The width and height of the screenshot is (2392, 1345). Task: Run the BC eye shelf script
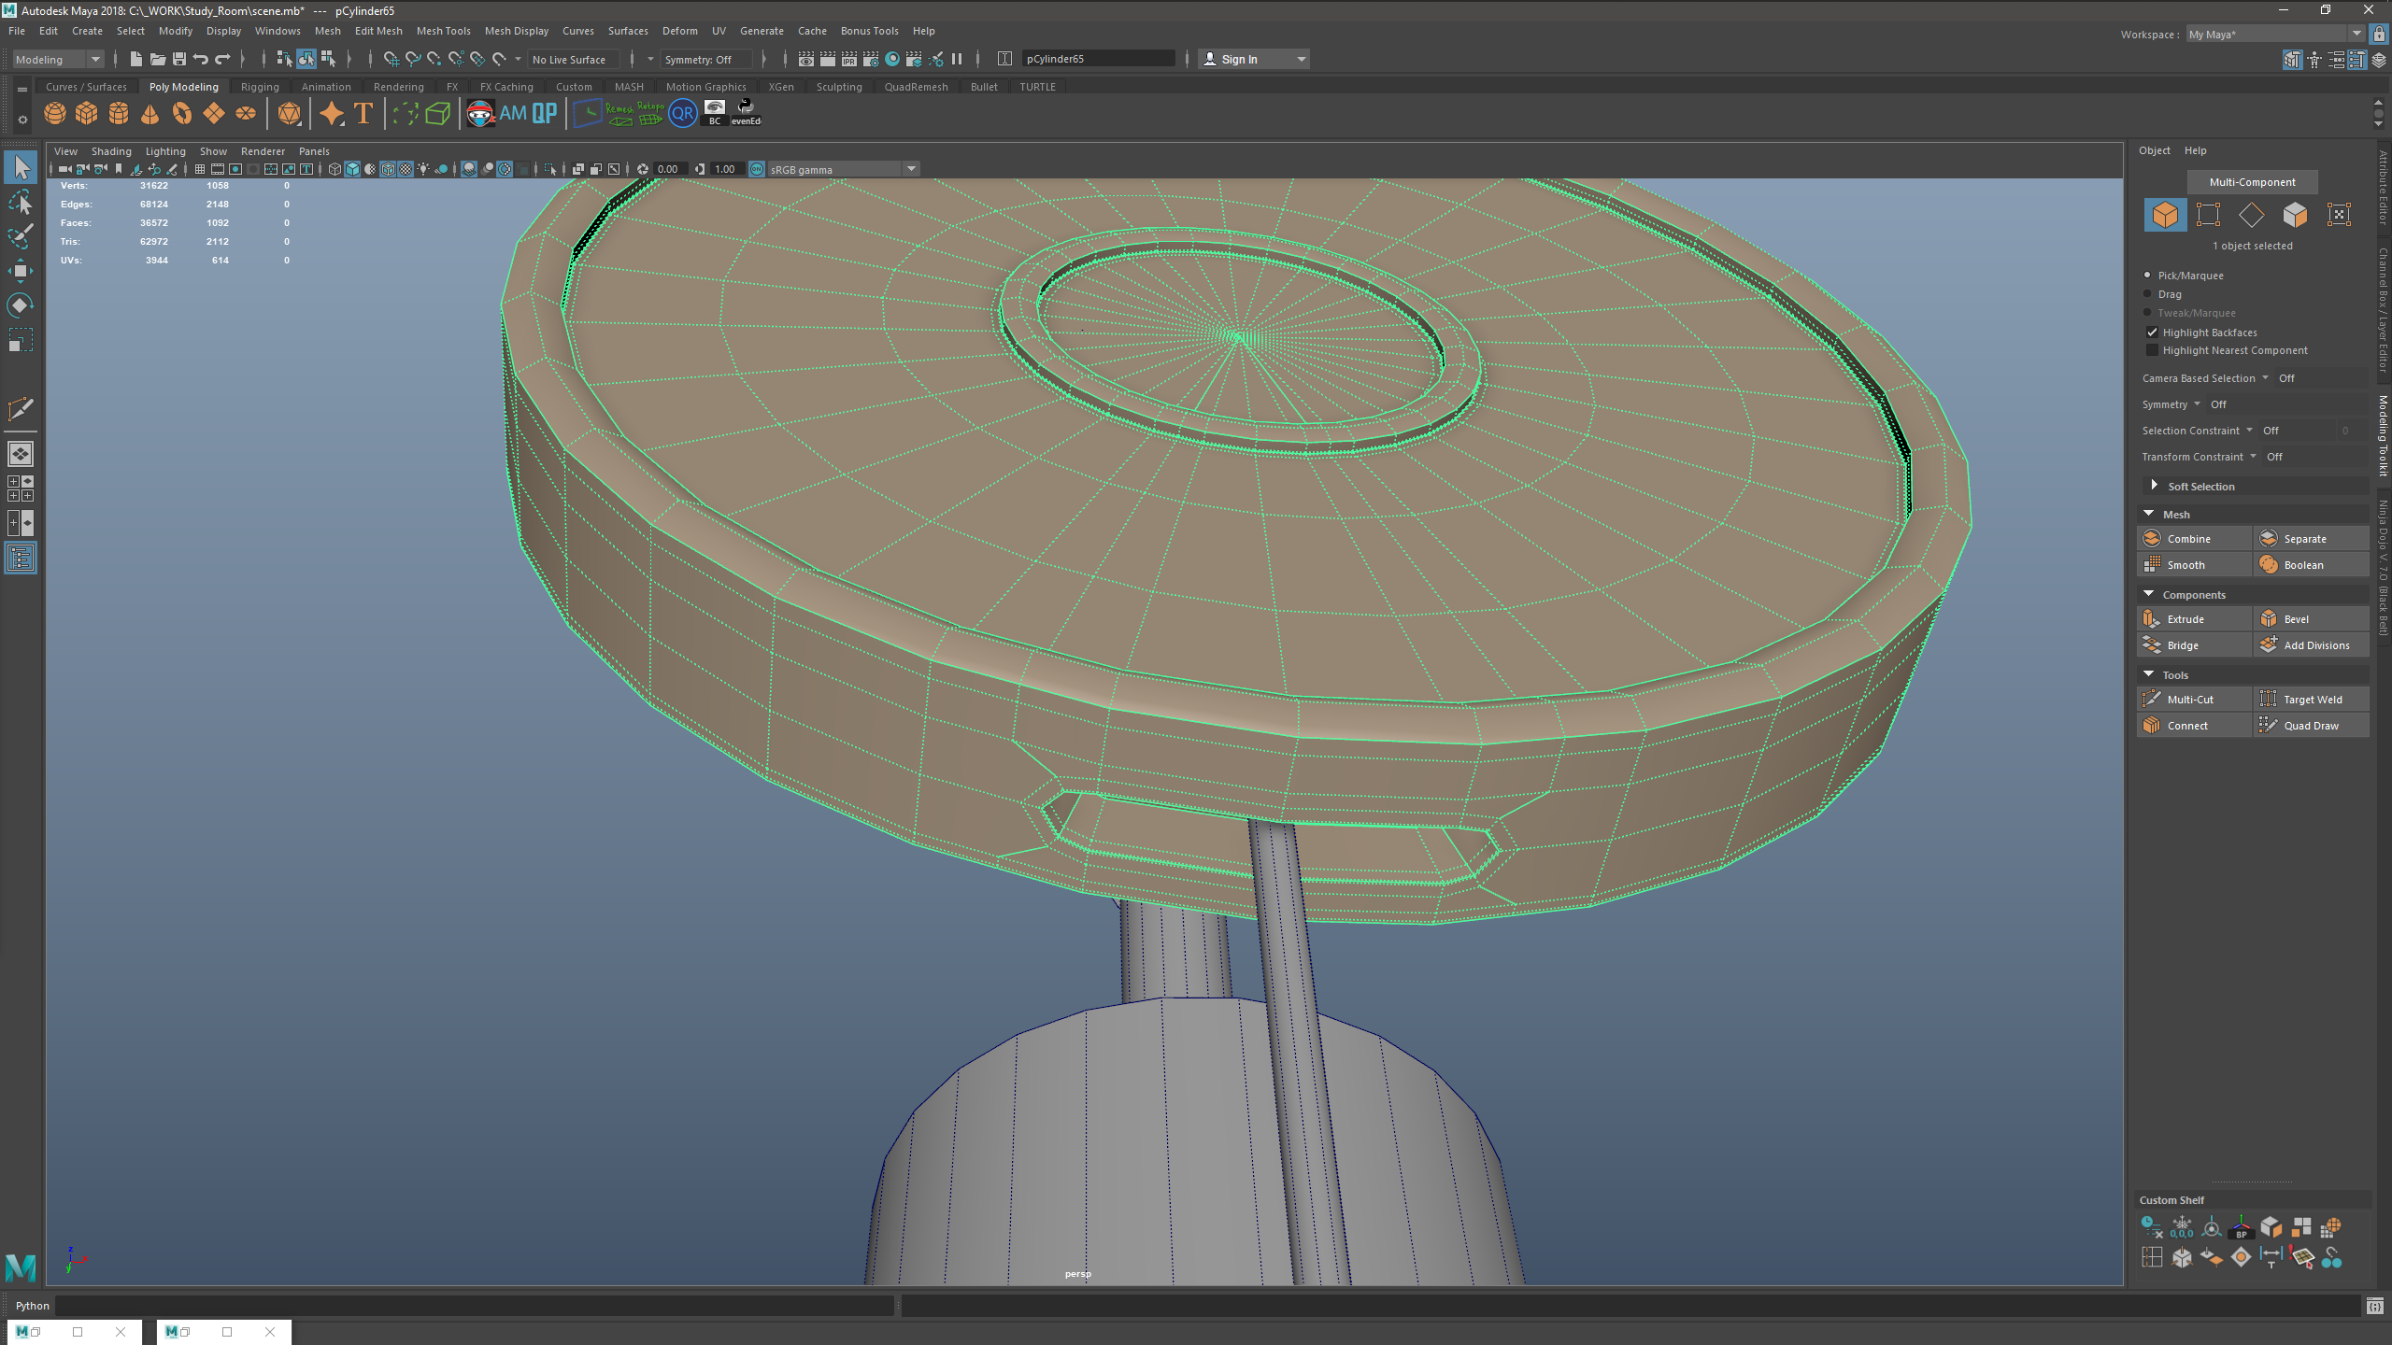[715, 114]
